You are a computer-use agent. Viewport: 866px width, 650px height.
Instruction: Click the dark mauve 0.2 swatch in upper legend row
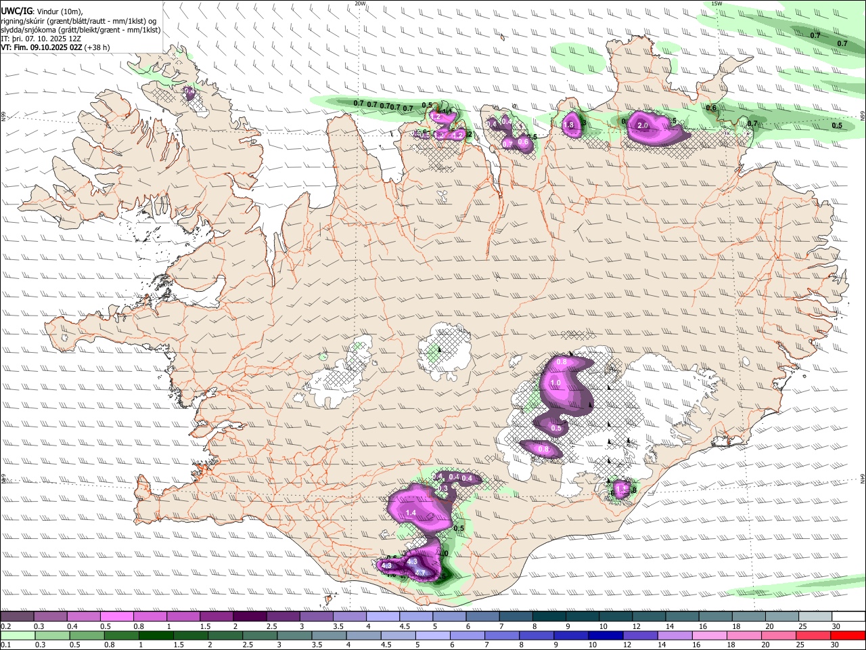[17, 617]
